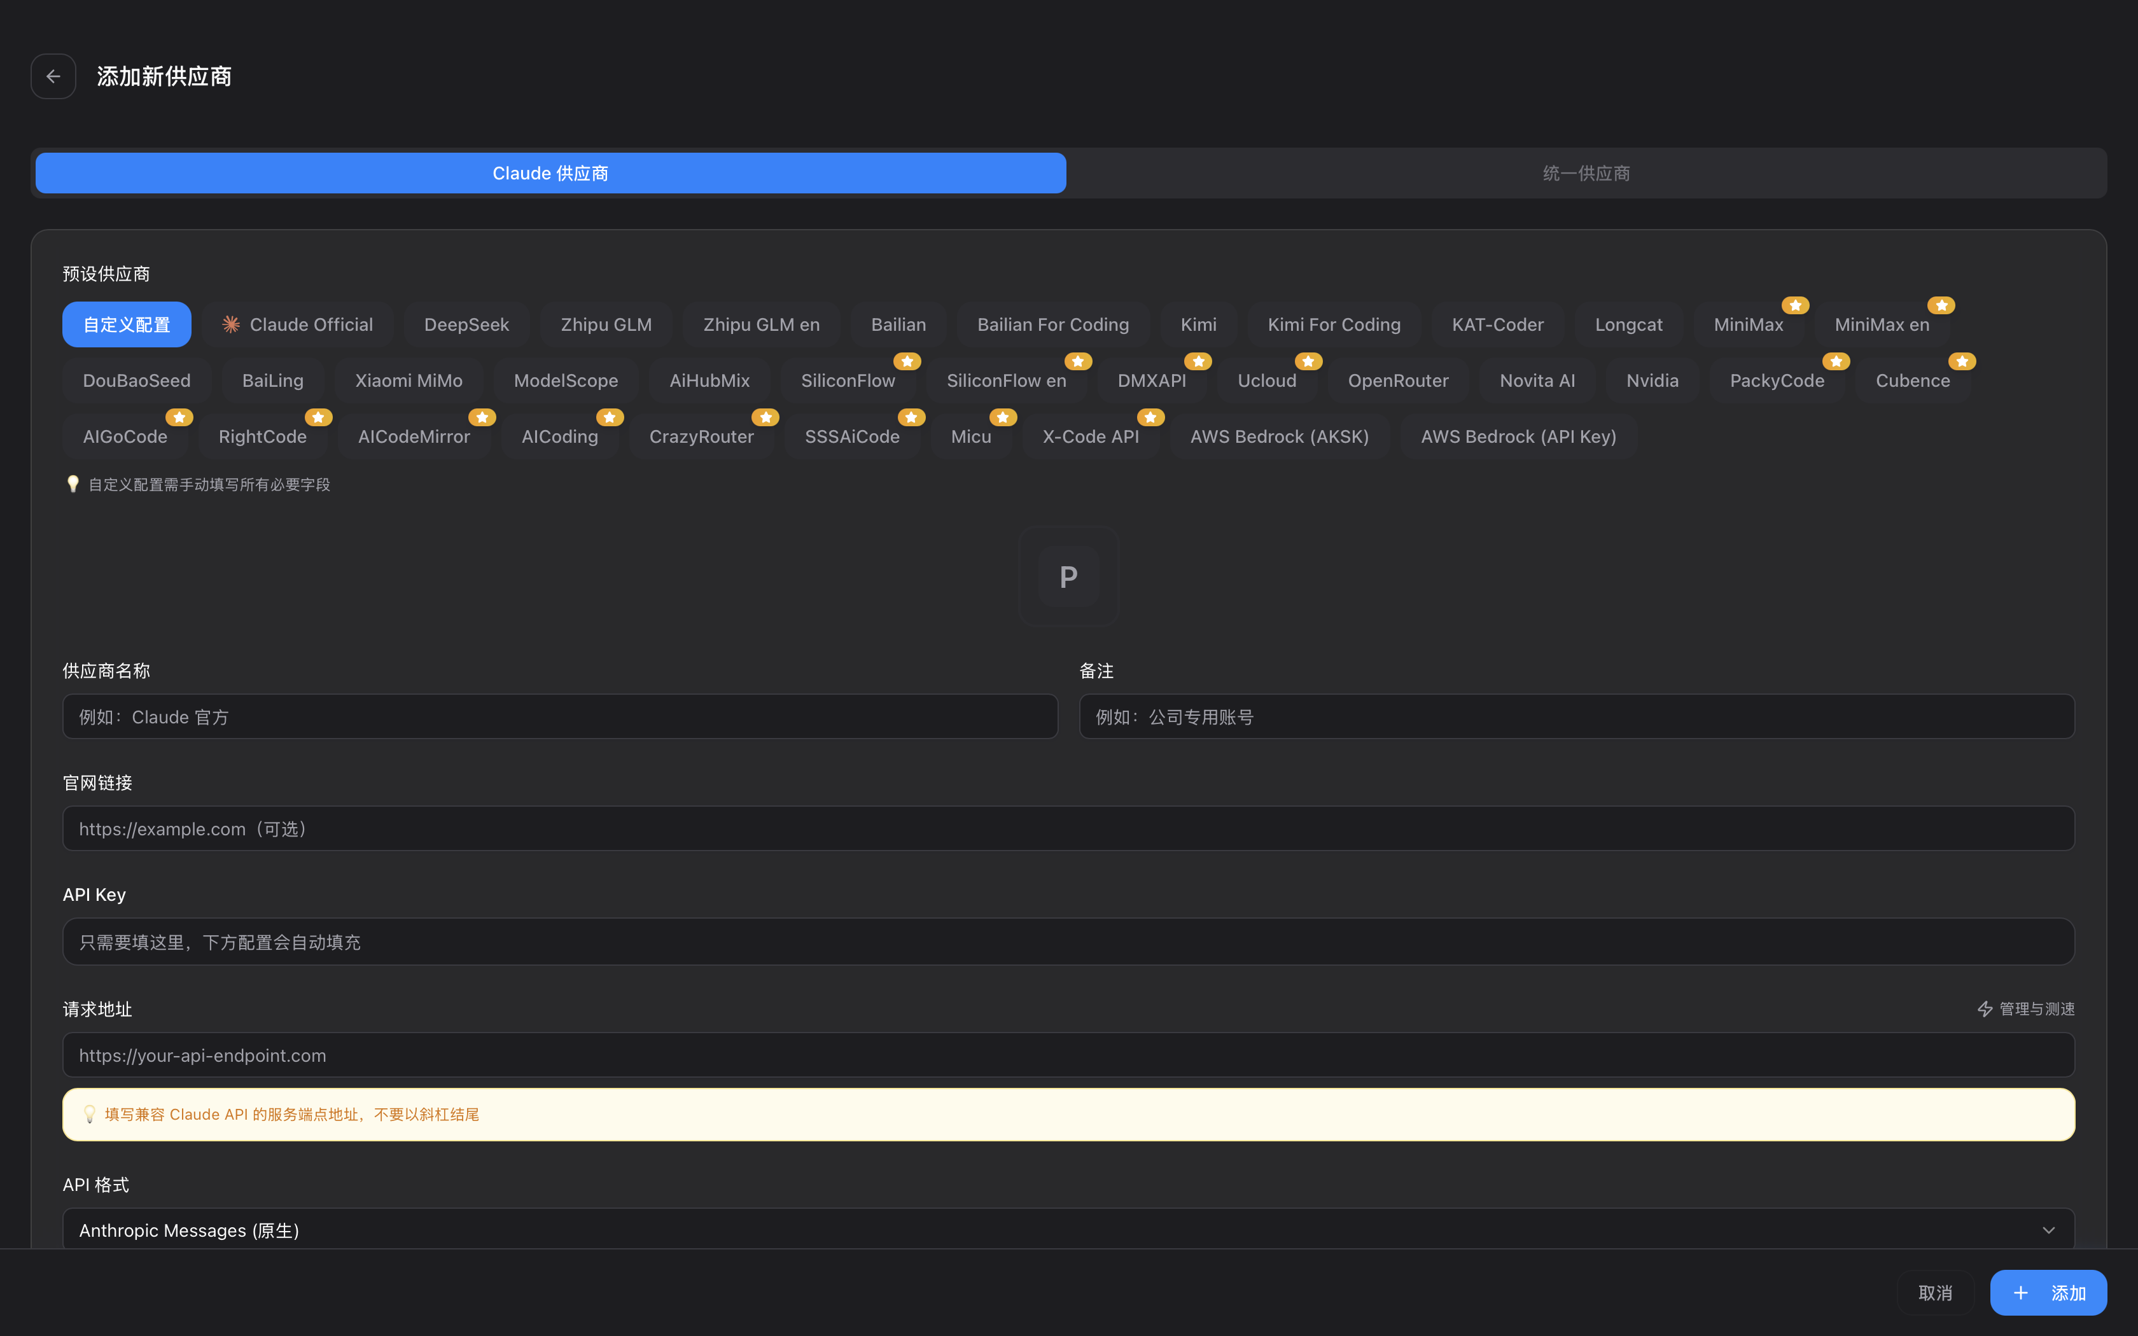Select the DeepSeek preset chip
This screenshot has width=2138, height=1336.
pyautogui.click(x=466, y=324)
